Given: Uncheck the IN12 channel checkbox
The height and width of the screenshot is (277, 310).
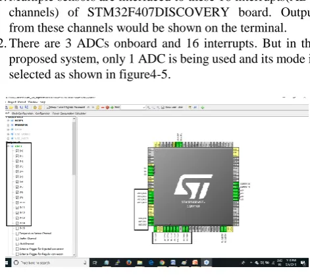Looking at the screenshot, I should click(17, 213).
